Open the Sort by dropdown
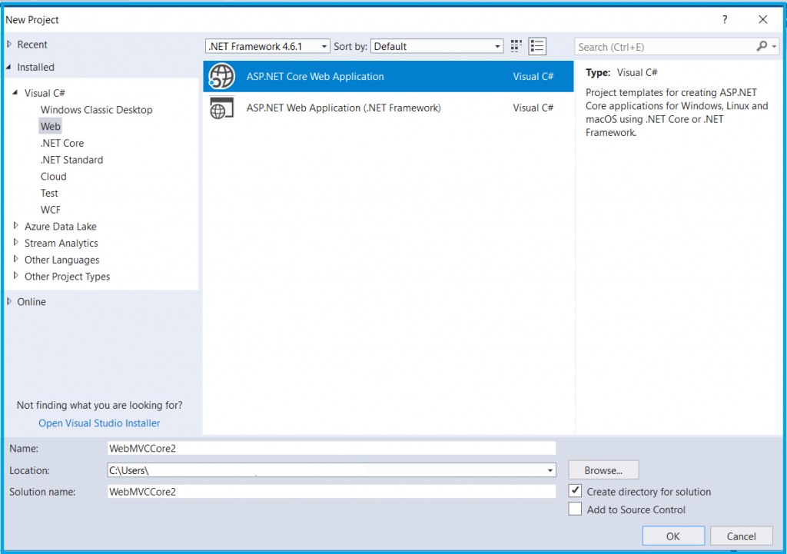787x554 pixels. click(x=437, y=46)
